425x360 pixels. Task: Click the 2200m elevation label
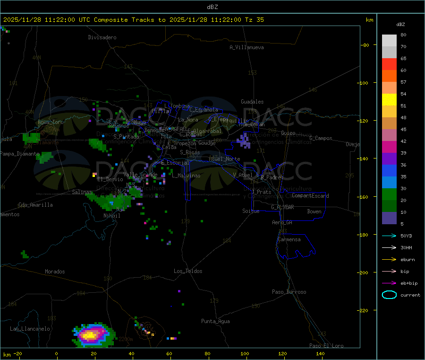coord(126,339)
